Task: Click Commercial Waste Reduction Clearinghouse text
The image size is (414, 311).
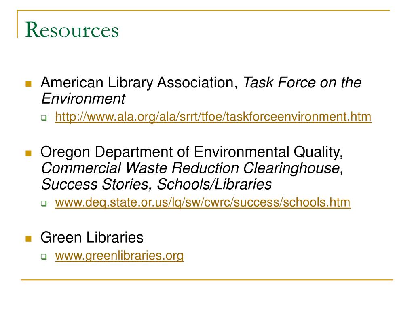Action: pyautogui.click(x=192, y=168)
